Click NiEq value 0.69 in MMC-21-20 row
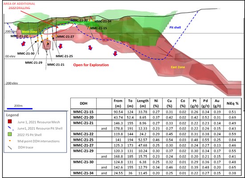245x178 pixels. pyautogui.click(x=233, y=117)
